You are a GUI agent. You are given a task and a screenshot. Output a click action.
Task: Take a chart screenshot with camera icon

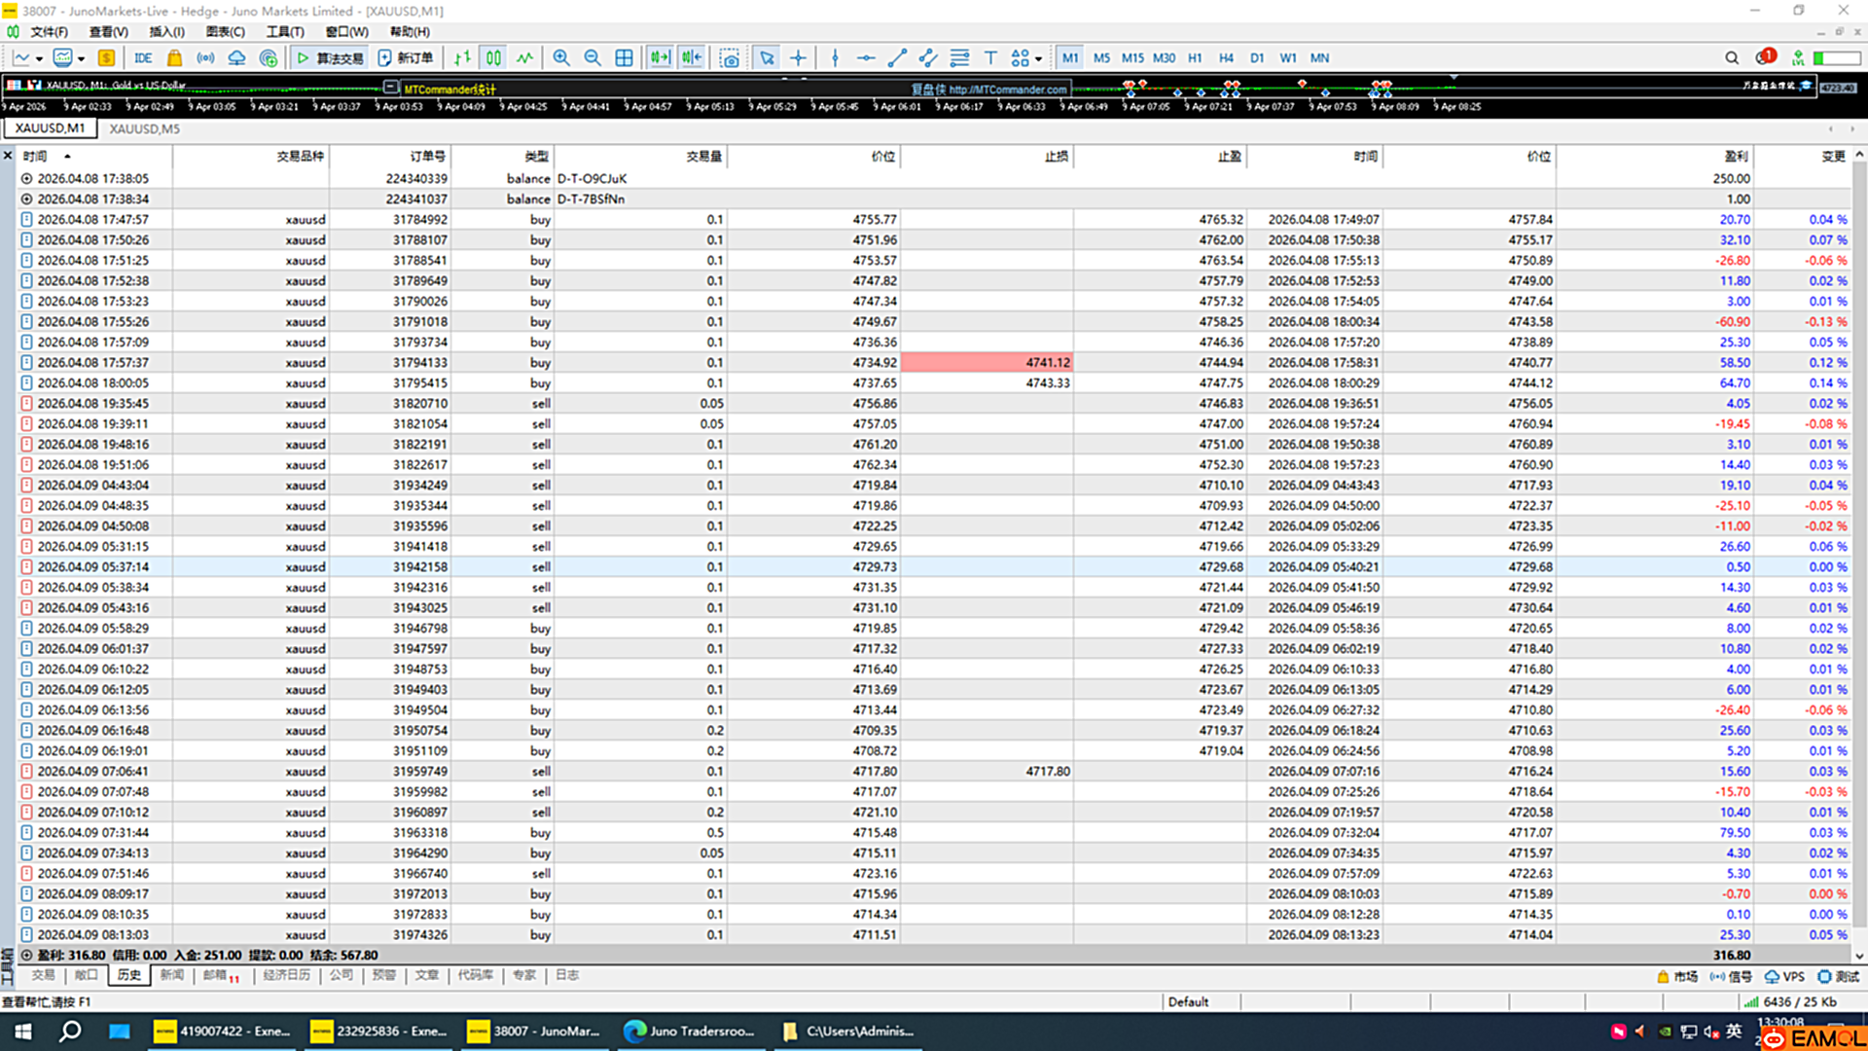point(729,58)
